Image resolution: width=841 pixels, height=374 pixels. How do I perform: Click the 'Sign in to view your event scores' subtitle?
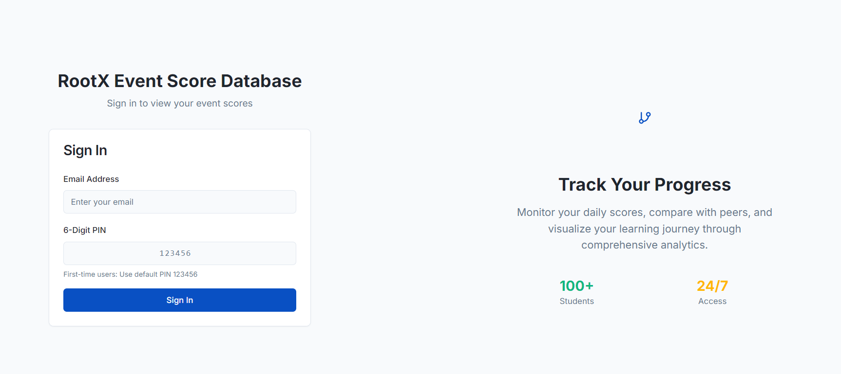coord(179,103)
